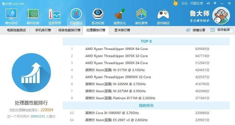Switch to 显卡排行榜 tab
235x125 pixels.
click(x=122, y=30)
